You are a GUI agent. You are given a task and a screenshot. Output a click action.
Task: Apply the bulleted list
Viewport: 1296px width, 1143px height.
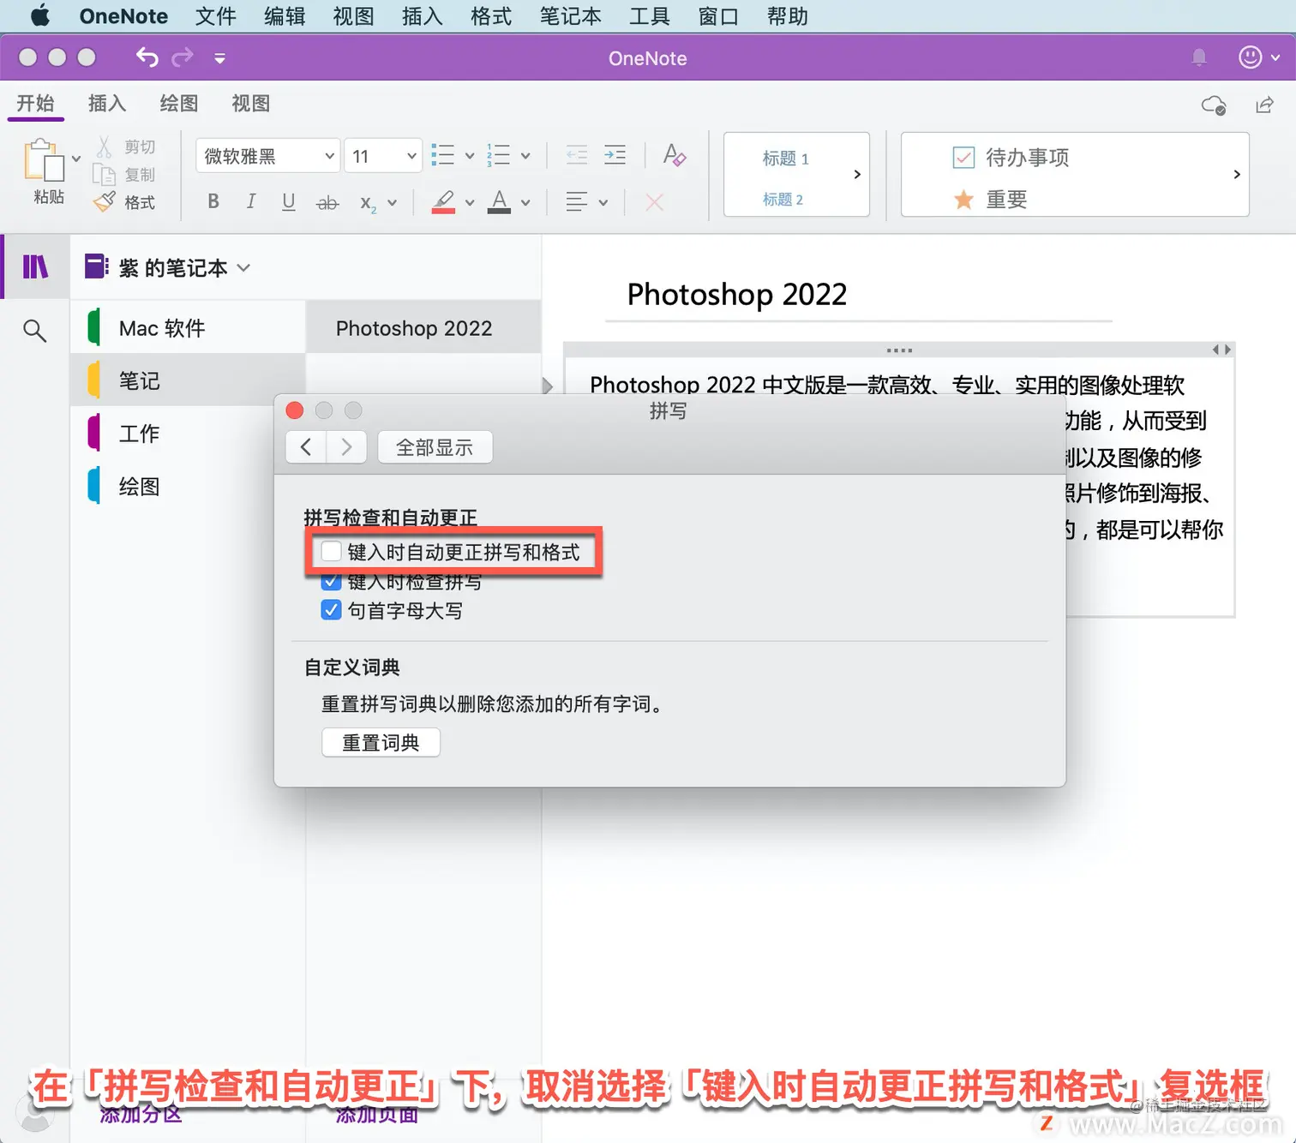[x=442, y=155]
